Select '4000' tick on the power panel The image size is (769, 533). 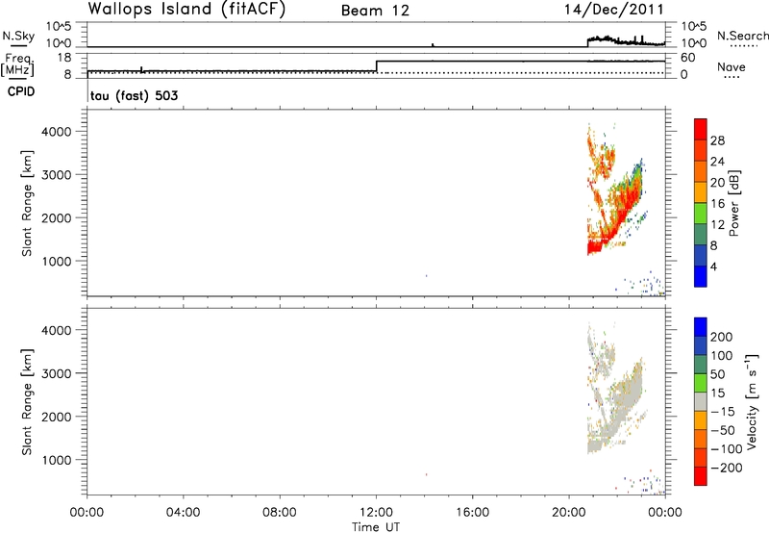[56, 132]
